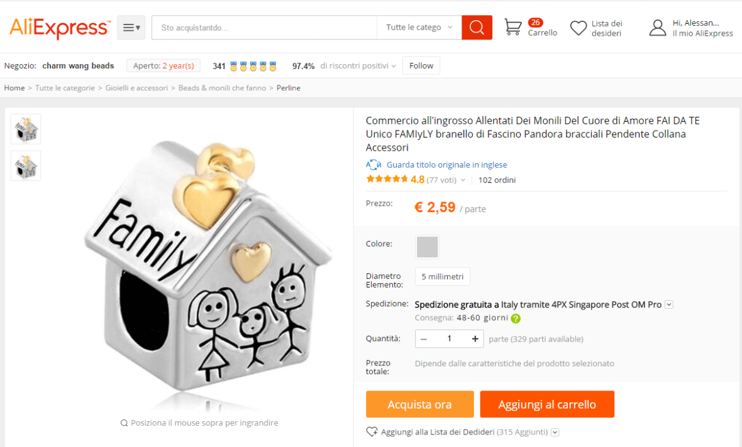Navigate to Home breadcrumb
The image size is (742, 447).
click(x=14, y=88)
